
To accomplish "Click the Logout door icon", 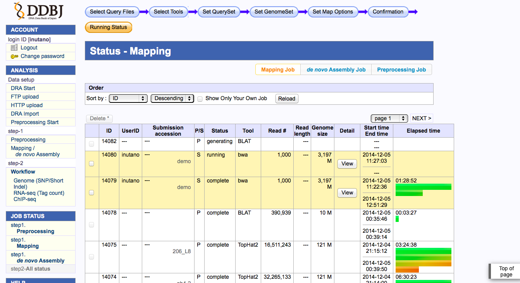I will (x=14, y=48).
